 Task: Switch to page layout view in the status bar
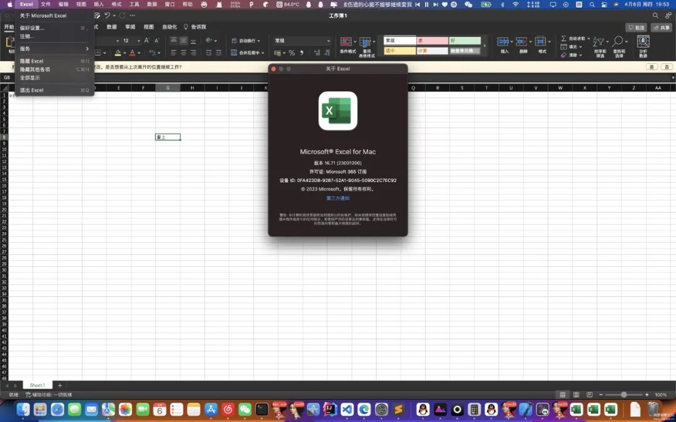tap(576, 395)
